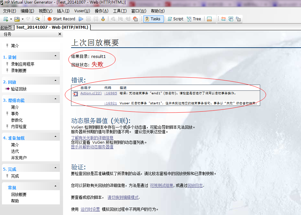The height and width of the screenshot is (215, 301).
Task: Select the 完成 task item
Action: pos(15,176)
